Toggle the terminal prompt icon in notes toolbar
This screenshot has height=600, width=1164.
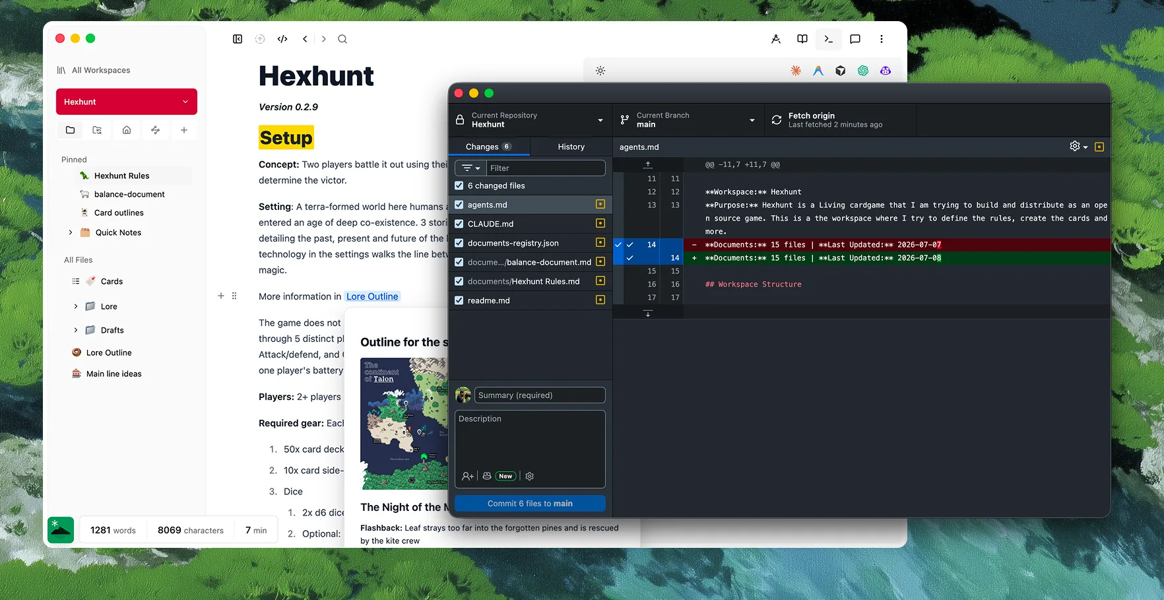tap(829, 39)
